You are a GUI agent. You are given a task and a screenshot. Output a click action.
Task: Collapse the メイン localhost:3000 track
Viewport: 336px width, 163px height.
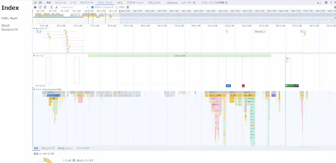[x=35, y=89]
